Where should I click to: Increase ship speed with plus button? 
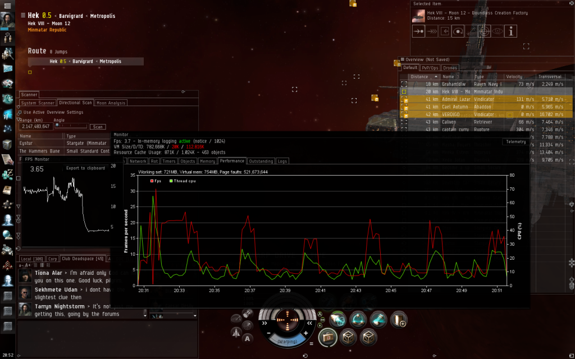pos(306,333)
